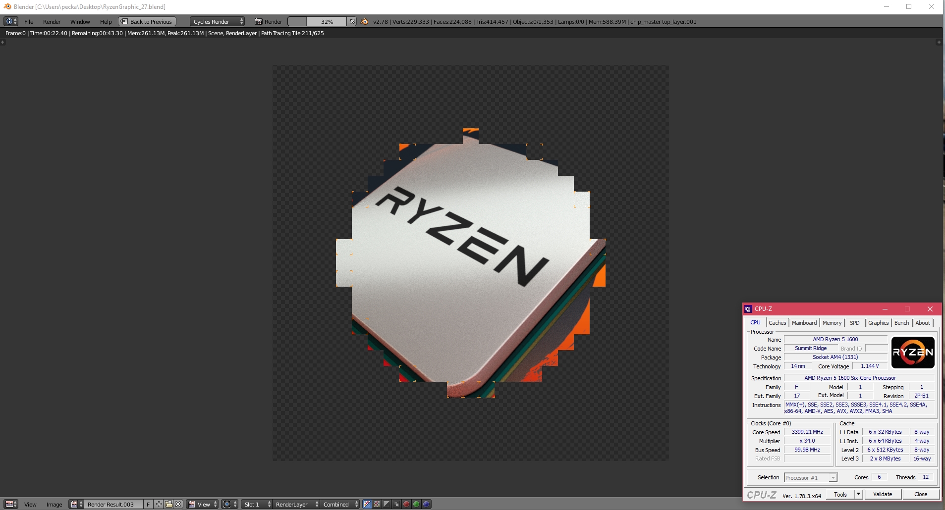Toggle the green channel display
The width and height of the screenshot is (945, 510).
pyautogui.click(x=416, y=504)
